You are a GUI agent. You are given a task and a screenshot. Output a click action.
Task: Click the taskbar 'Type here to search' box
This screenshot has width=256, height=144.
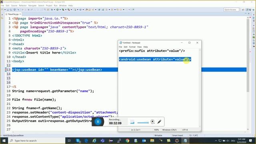36,140
